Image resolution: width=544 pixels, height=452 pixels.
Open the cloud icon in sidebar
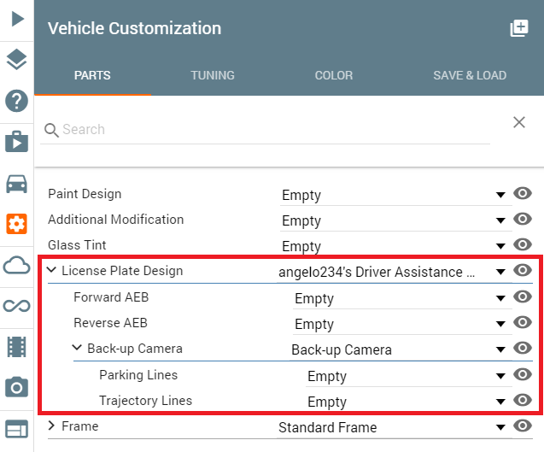click(16, 266)
